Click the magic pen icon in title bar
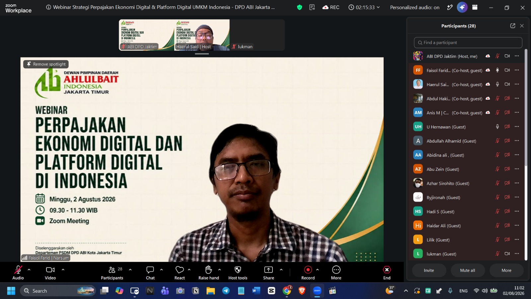Viewport: 531px width, 299px height. [450, 7]
